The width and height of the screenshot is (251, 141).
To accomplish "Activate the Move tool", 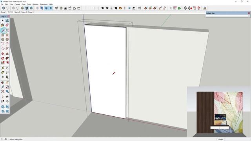I will [x=3, y=54].
